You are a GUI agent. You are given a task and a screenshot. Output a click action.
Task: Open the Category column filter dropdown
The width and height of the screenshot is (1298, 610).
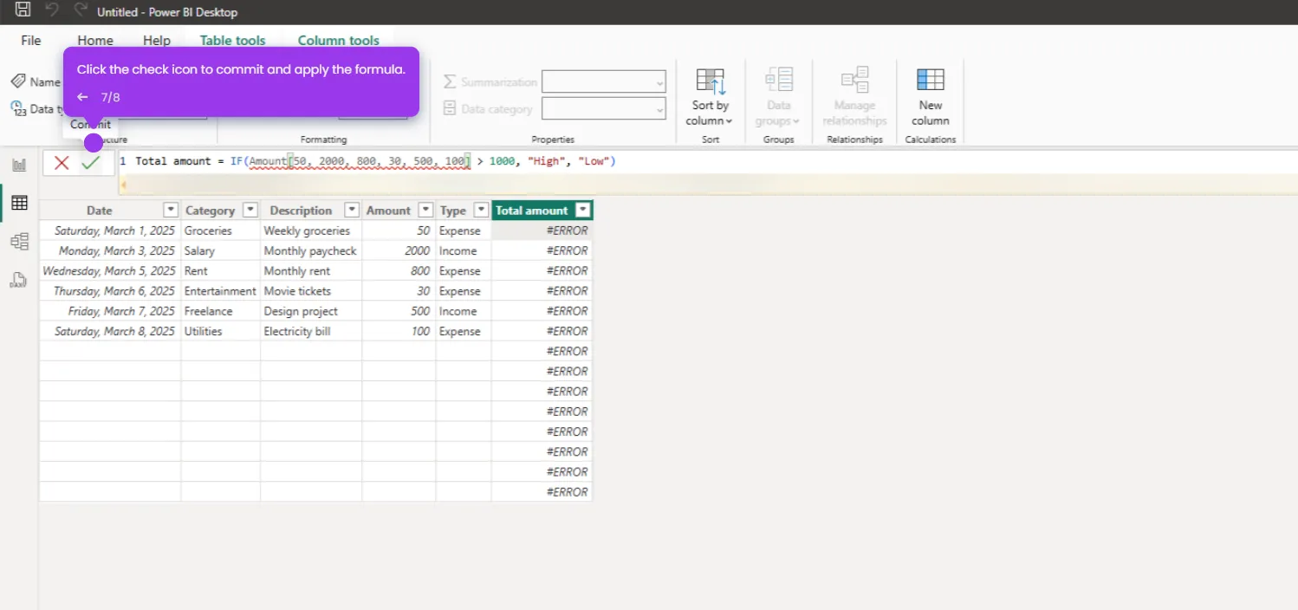point(250,210)
